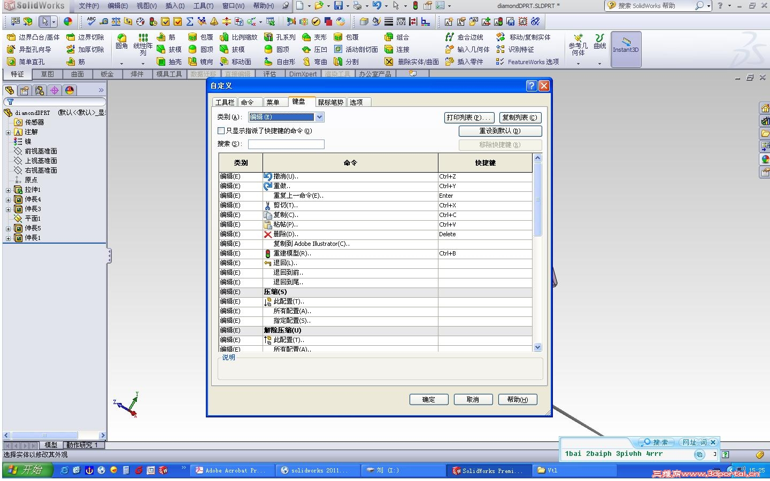Select the 边界凸台/基体 feature tool

33,37
